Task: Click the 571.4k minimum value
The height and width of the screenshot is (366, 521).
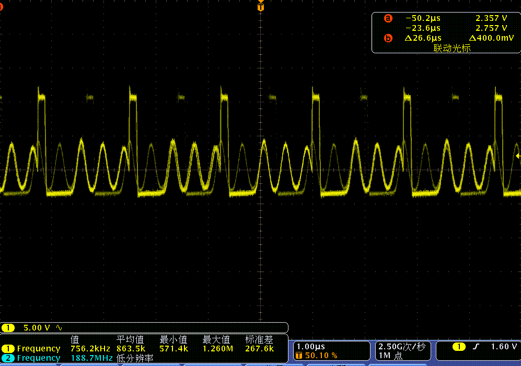Action: pyautogui.click(x=174, y=348)
